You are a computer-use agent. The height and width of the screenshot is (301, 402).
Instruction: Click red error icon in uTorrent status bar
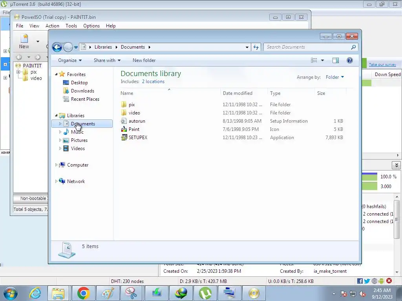pos(389,281)
